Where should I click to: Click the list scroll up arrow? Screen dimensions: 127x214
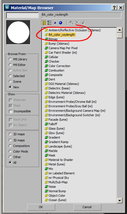click(x=120, y=30)
